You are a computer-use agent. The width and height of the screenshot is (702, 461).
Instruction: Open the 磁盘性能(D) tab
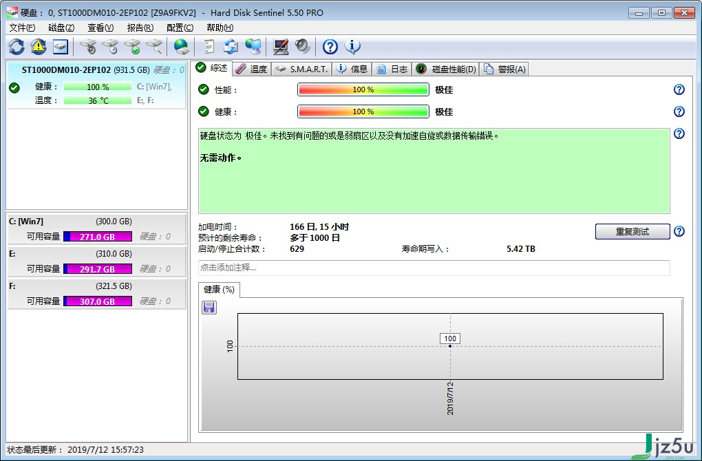click(445, 69)
